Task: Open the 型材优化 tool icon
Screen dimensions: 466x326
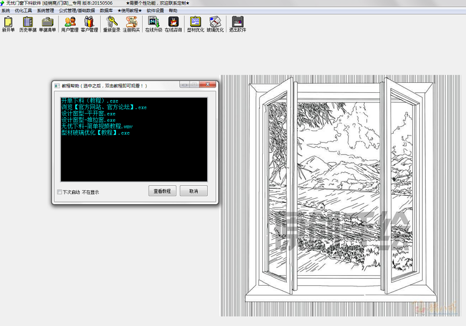Action: point(195,24)
